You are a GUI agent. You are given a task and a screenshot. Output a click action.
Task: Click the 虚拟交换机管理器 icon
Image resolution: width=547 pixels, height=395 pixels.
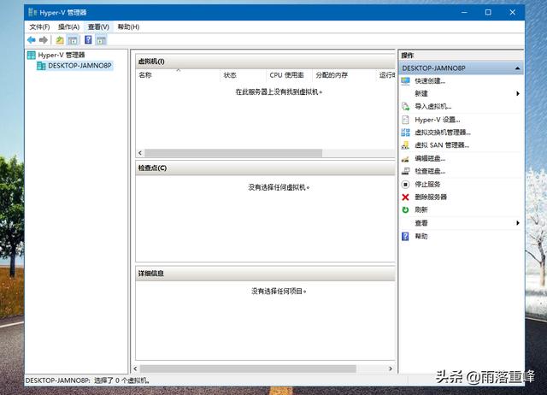[x=405, y=133]
